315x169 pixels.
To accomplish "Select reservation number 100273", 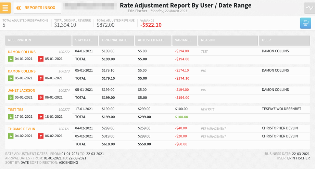I will [x=64, y=71].
